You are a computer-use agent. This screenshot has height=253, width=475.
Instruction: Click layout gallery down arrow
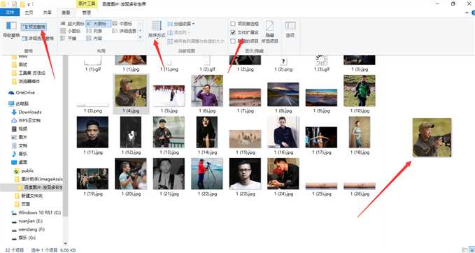point(140,31)
